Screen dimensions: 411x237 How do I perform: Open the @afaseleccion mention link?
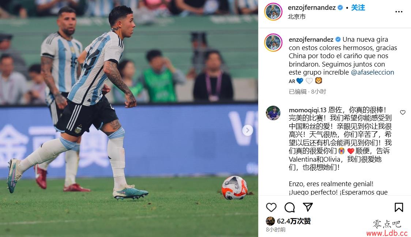(372, 72)
